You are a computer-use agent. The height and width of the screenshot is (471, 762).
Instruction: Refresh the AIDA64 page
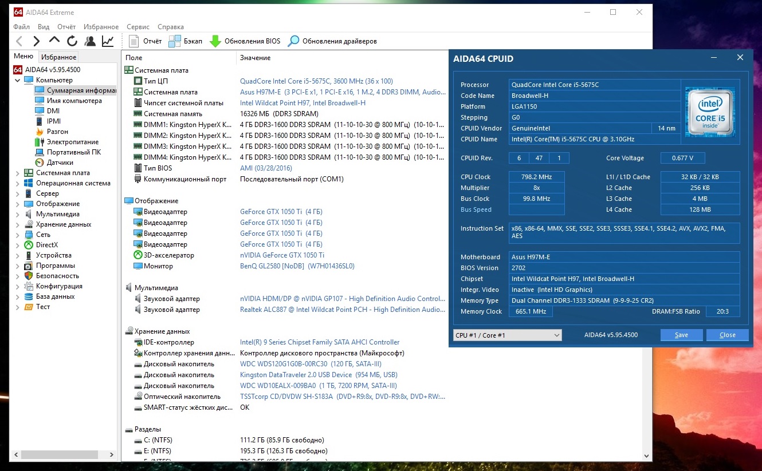click(x=72, y=41)
